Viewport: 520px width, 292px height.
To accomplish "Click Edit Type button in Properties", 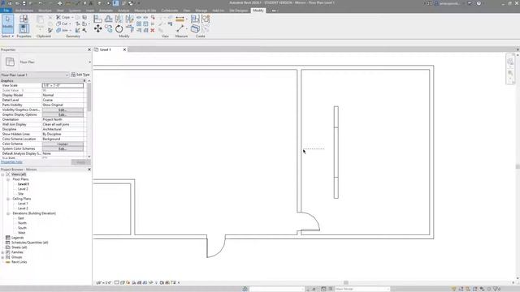I will 80,75.
